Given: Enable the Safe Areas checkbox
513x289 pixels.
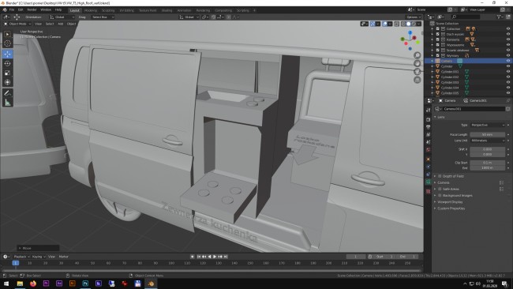Looking at the screenshot, I should coord(440,189).
